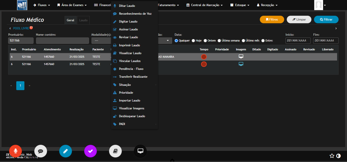Select the Última semana radio option

coord(219,40)
